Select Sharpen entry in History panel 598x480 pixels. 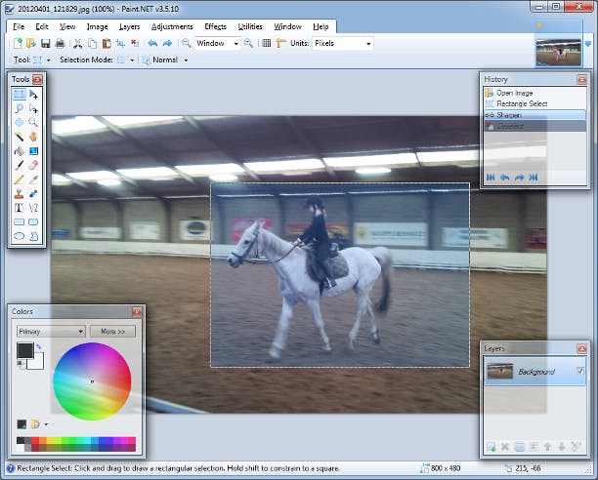[x=535, y=115]
